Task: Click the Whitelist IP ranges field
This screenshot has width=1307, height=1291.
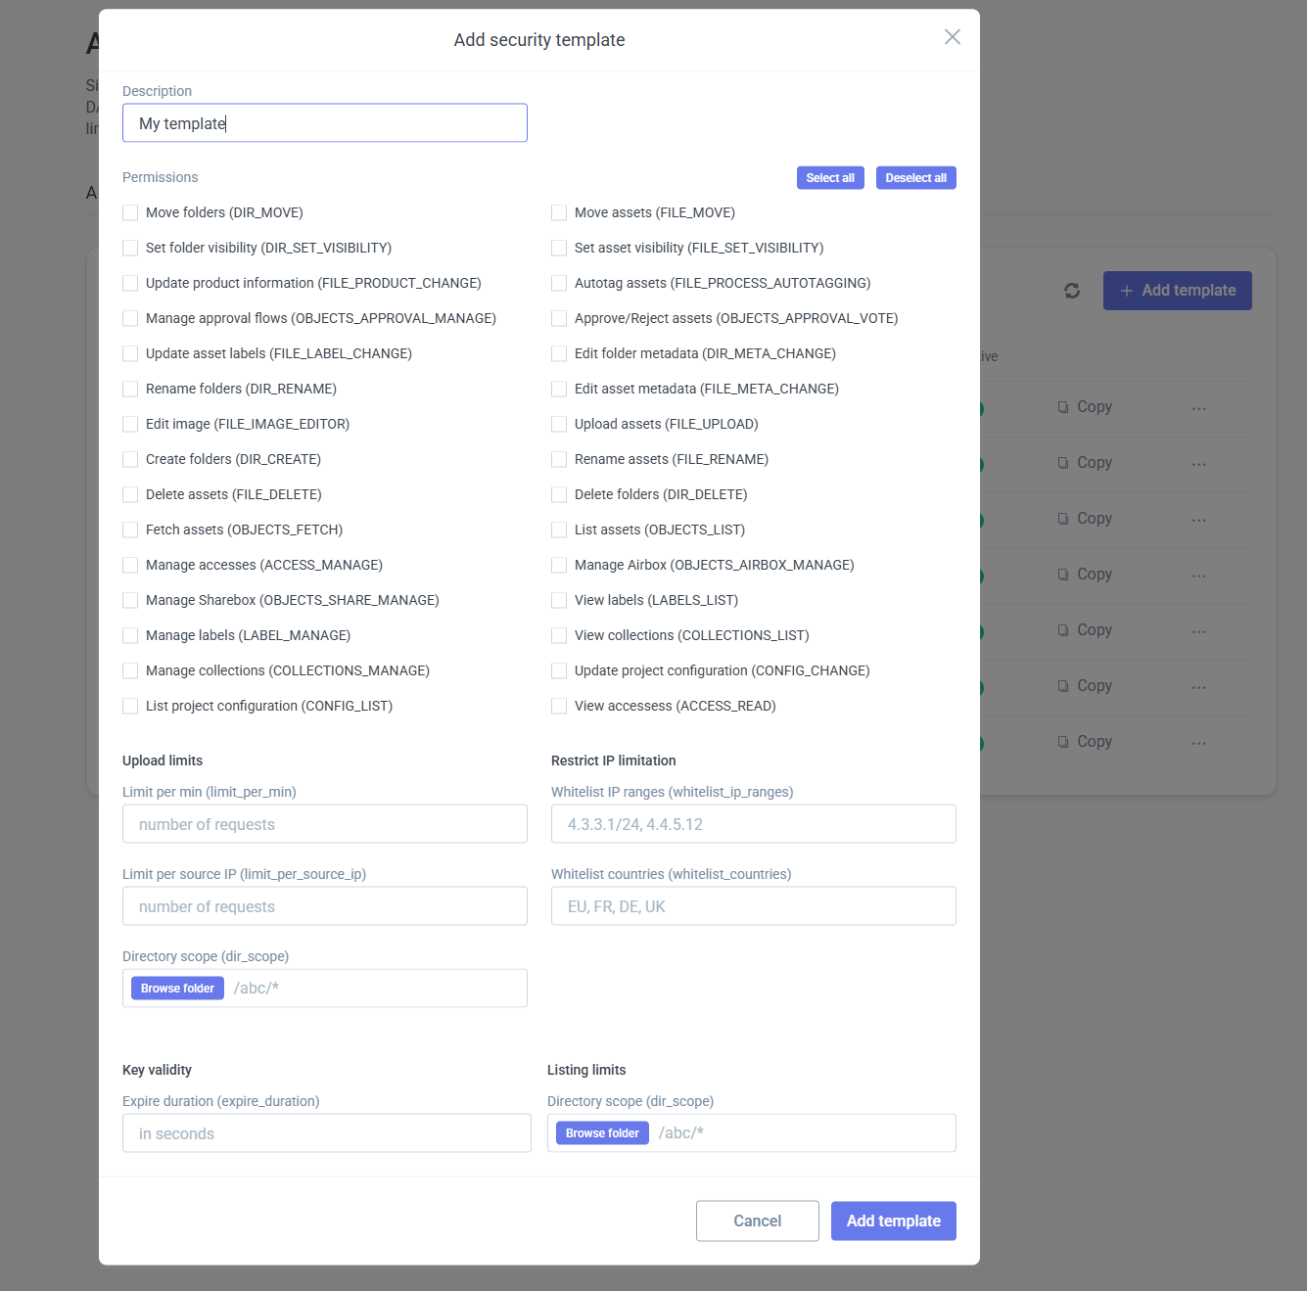Action: click(753, 824)
